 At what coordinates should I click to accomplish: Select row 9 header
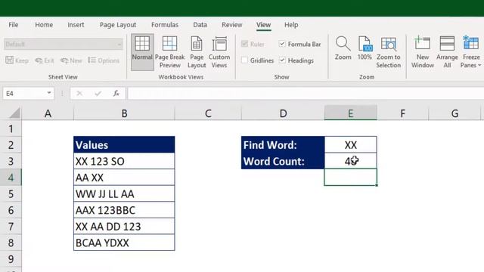tap(11, 258)
